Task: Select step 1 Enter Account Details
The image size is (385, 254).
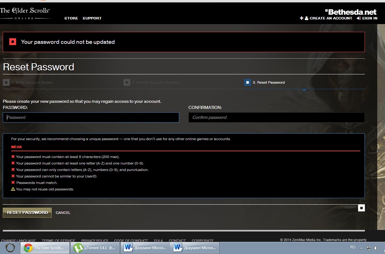Action: 28,82
